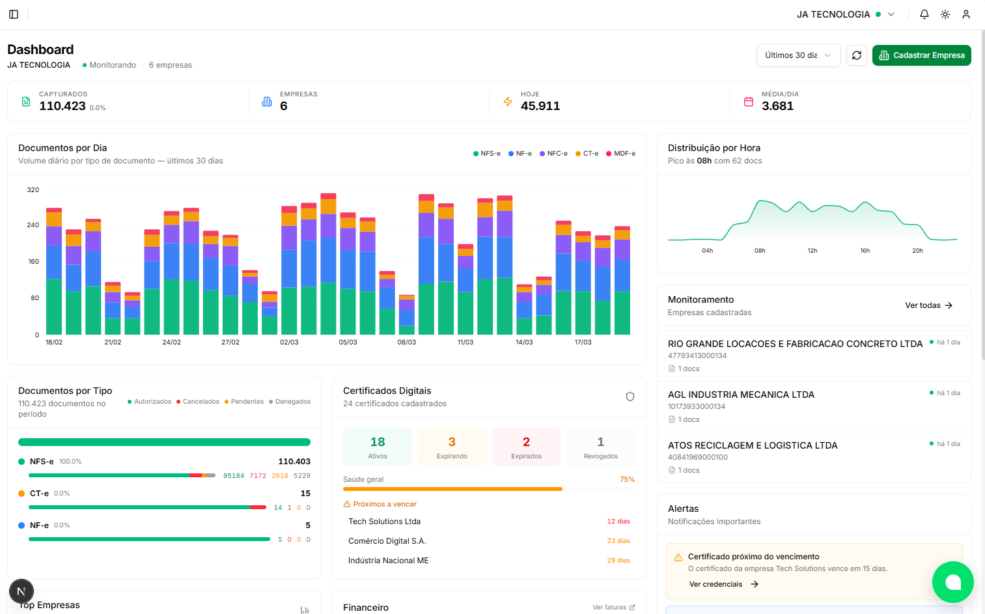Select the 2 Expirados certificates card
Viewport: 985px width, 614px height.
pyautogui.click(x=526, y=447)
